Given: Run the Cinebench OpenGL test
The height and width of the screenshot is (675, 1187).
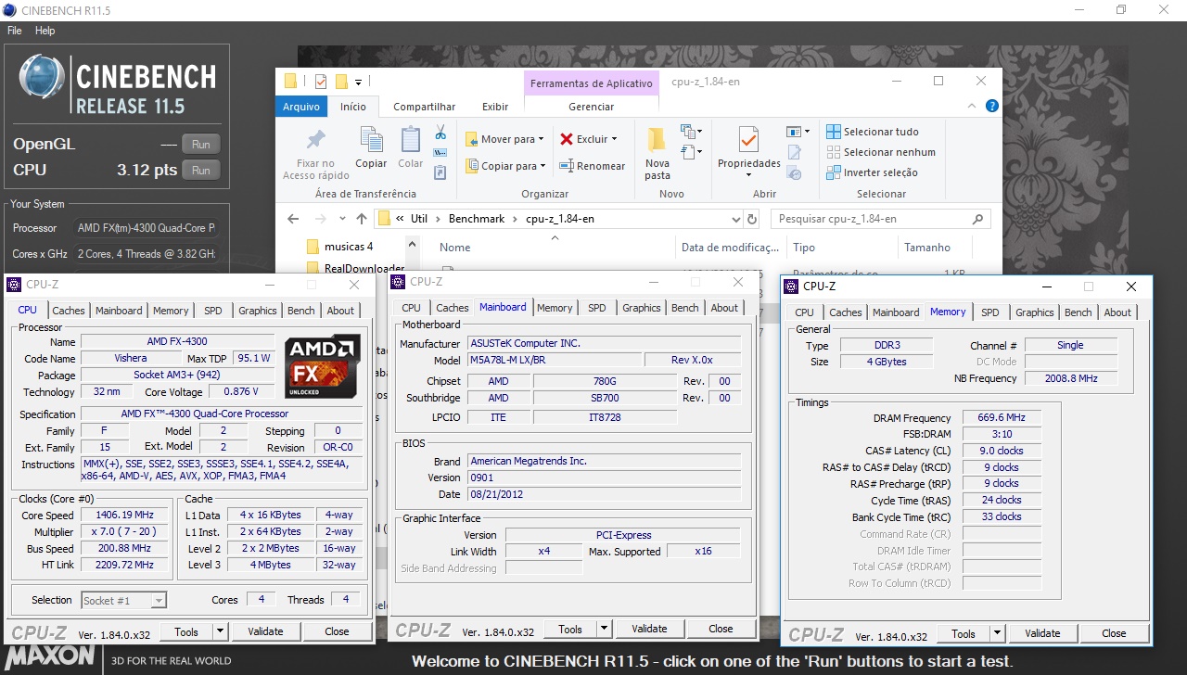Looking at the screenshot, I should pyautogui.click(x=201, y=145).
